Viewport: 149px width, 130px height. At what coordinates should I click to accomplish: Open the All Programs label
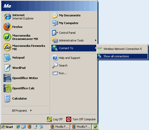(19, 111)
